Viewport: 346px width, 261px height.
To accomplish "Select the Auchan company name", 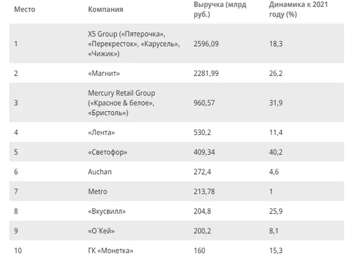I will pyautogui.click(x=100, y=172).
